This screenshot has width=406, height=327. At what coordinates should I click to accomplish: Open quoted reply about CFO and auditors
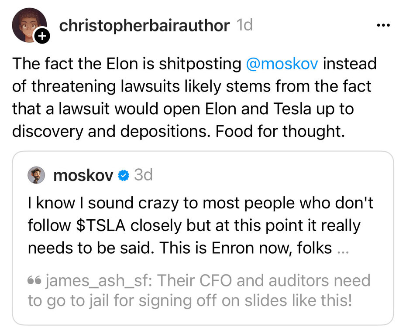point(199,290)
